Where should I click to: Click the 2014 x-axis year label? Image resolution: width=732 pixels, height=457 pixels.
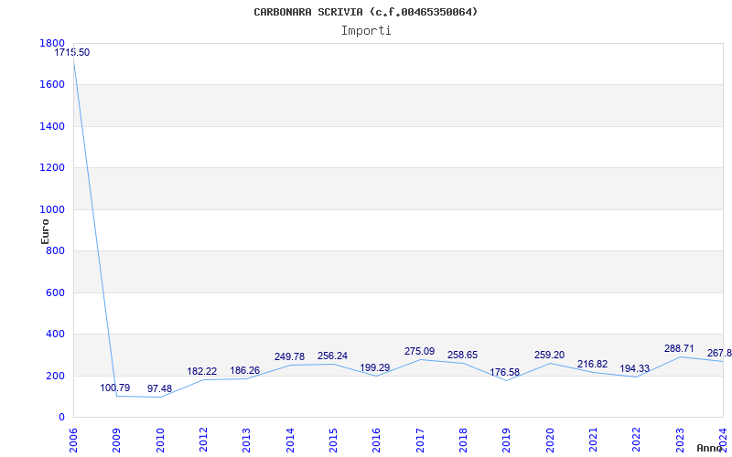290,440
